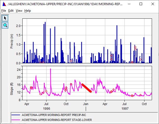Click the stage spike peak above 24 ft
This screenshot has height=124, width=159.
point(50,69)
